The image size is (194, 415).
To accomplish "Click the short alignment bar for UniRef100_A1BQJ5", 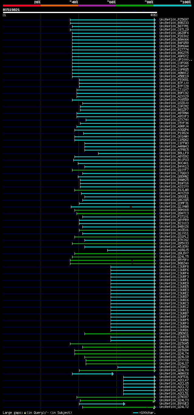I will [x=131, y=250].
